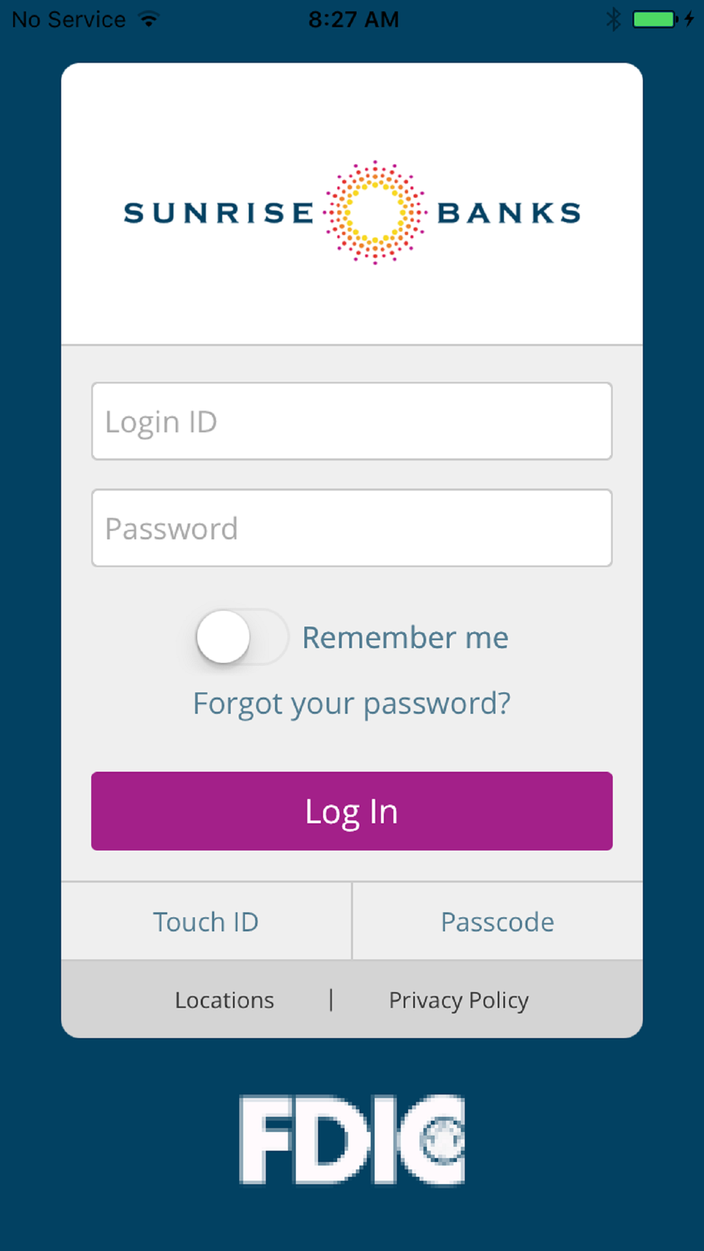Viewport: 704px width, 1251px height.
Task: Click the Bluetooth status icon
Action: click(x=613, y=19)
